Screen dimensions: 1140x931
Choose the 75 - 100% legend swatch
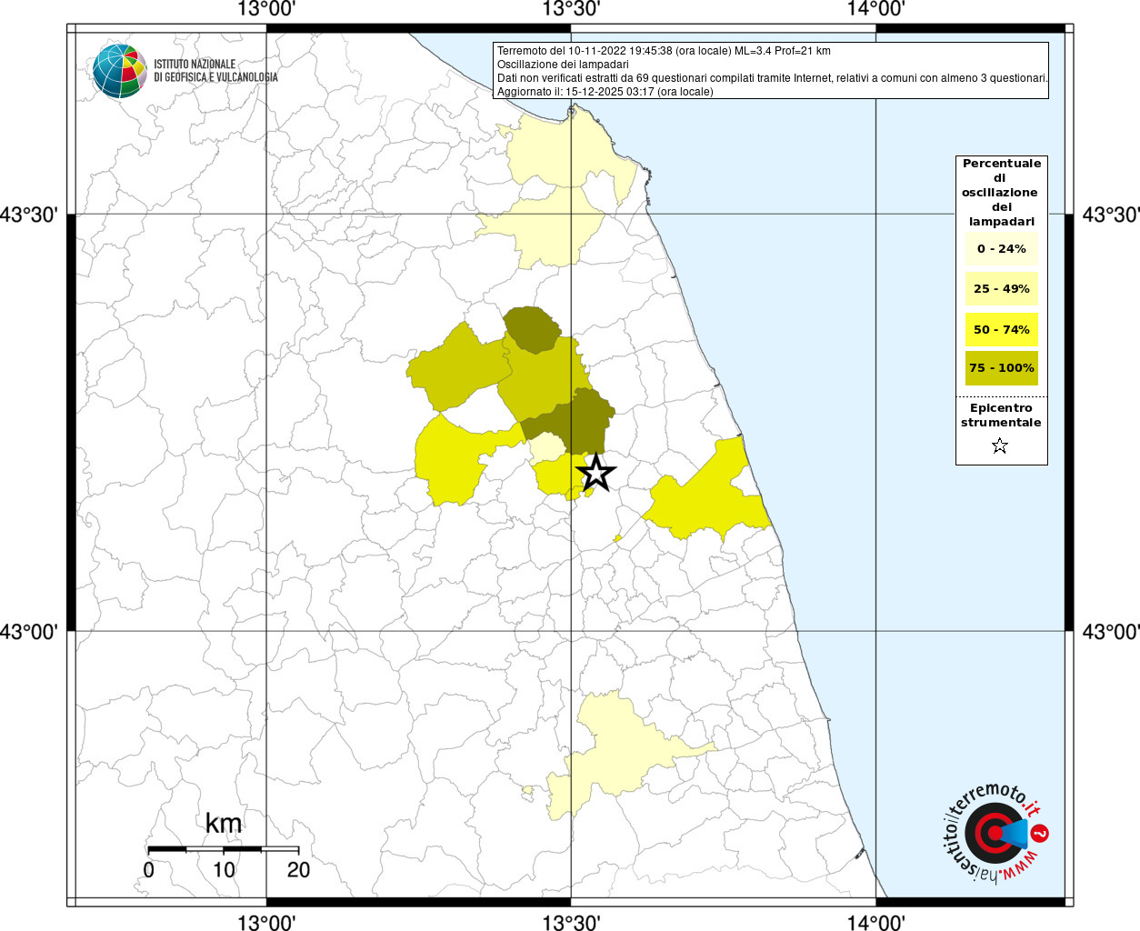point(1001,368)
